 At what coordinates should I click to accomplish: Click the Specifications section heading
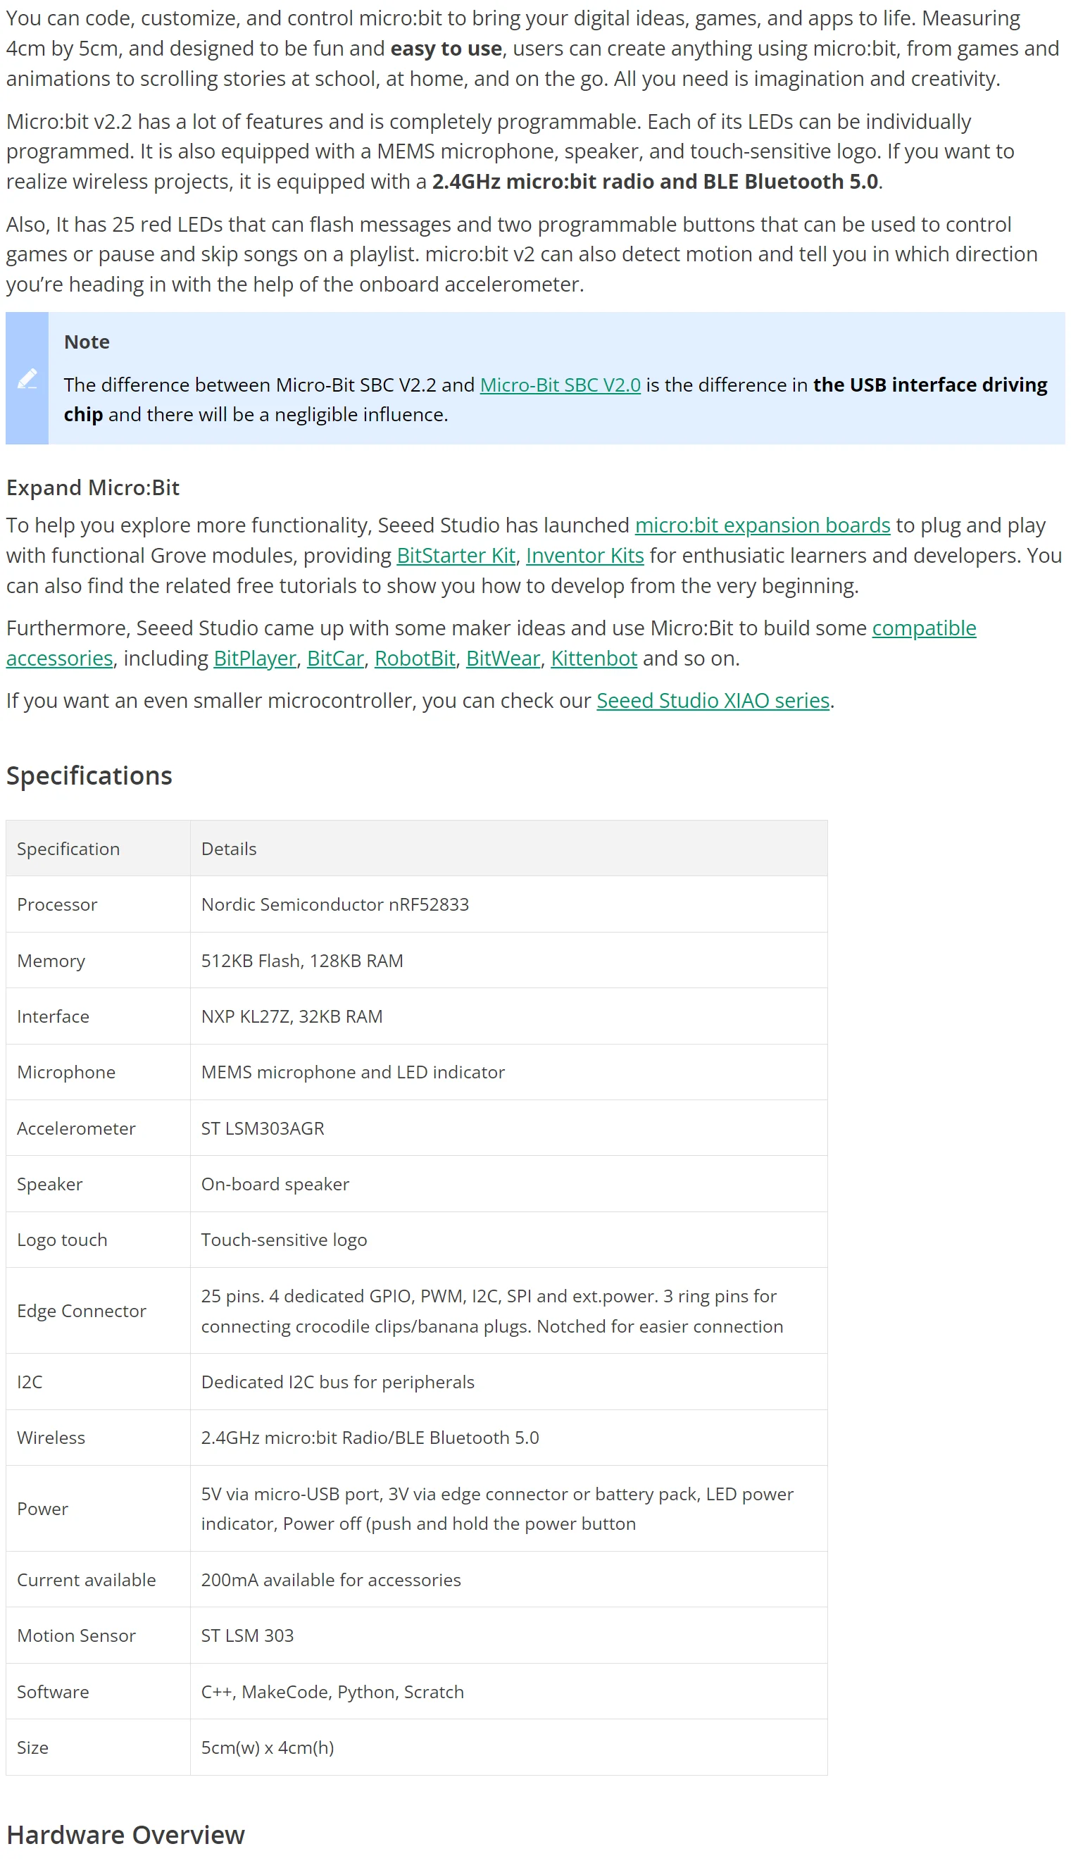click(89, 776)
